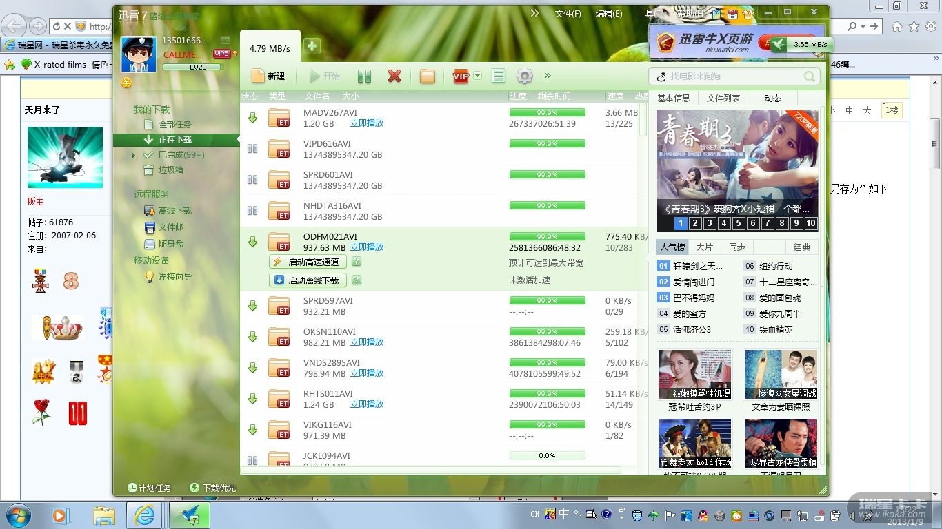Open the 文件(F) menu
Viewport: 942px width, 529px height.
(568, 14)
